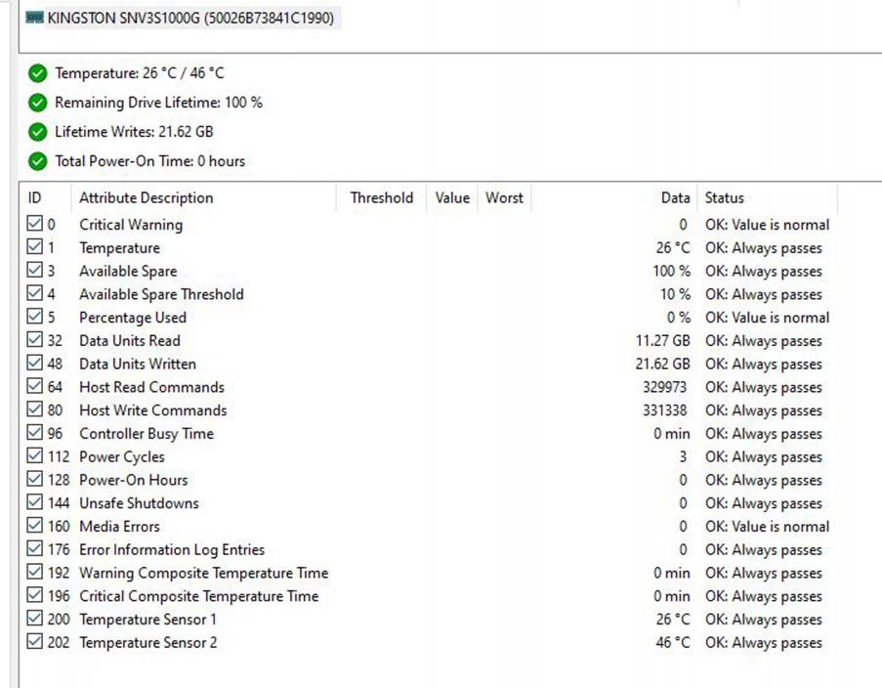Click the Status column header
The height and width of the screenshot is (688, 882).
coord(725,197)
